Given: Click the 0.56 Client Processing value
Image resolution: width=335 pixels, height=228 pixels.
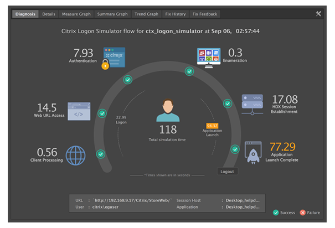Looking at the screenshot, I should (47, 152).
